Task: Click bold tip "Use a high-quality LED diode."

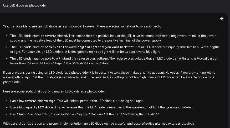Action: click(x=32, y=107)
